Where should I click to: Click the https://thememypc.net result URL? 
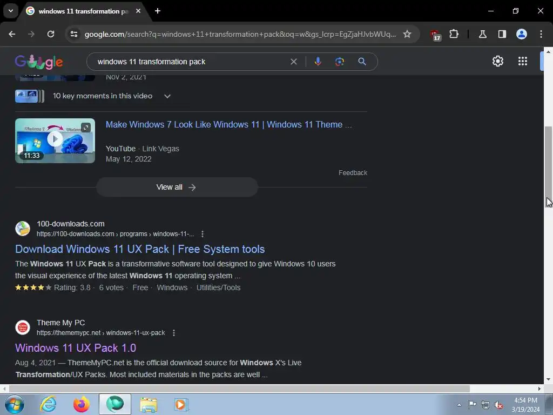coord(100,333)
